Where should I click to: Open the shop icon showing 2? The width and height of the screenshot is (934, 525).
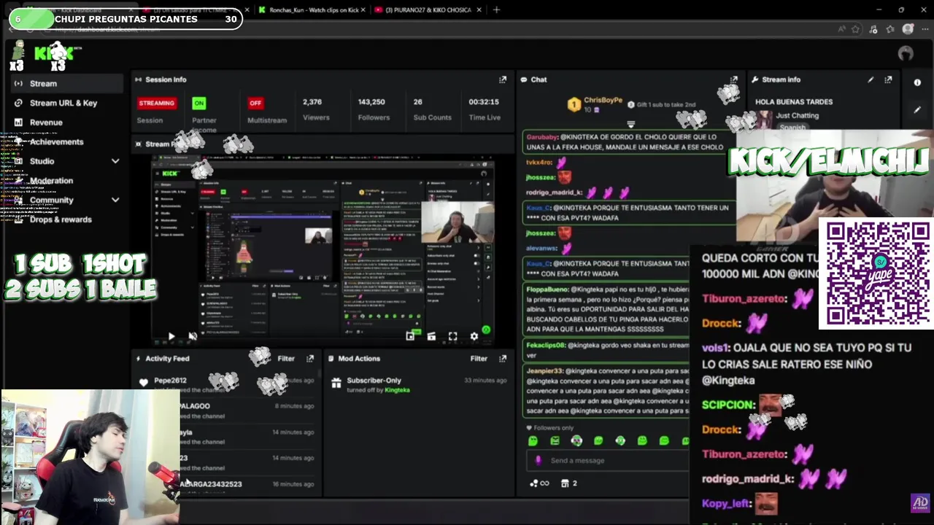pyautogui.click(x=568, y=483)
